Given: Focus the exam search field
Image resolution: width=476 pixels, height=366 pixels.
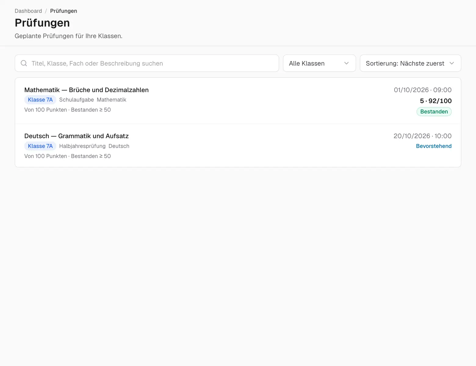Looking at the screenshot, I should (x=147, y=63).
